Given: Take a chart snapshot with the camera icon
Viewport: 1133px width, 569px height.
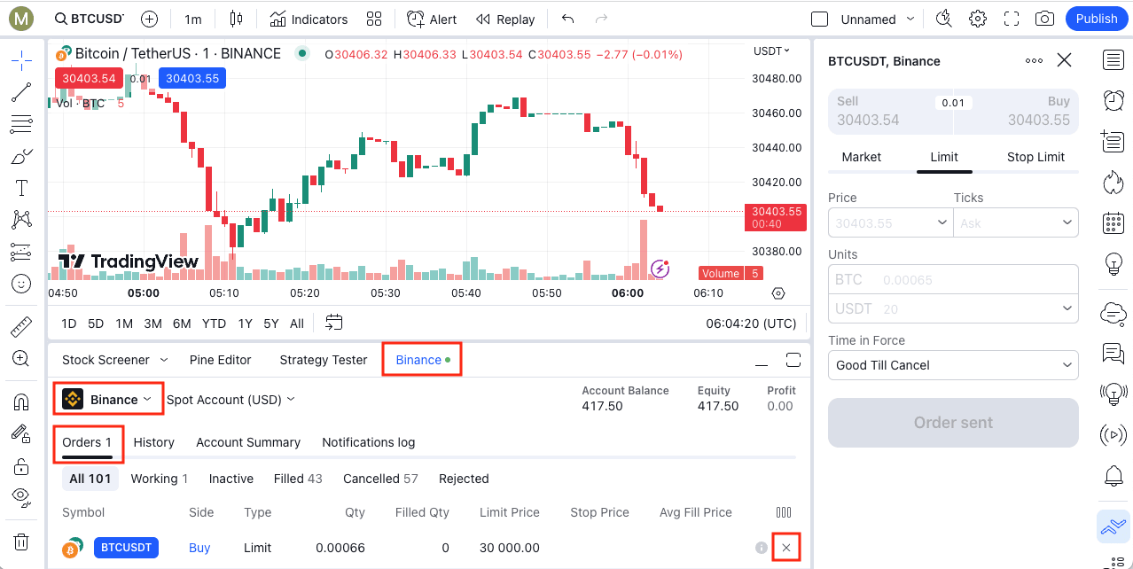Looking at the screenshot, I should coord(1044,18).
